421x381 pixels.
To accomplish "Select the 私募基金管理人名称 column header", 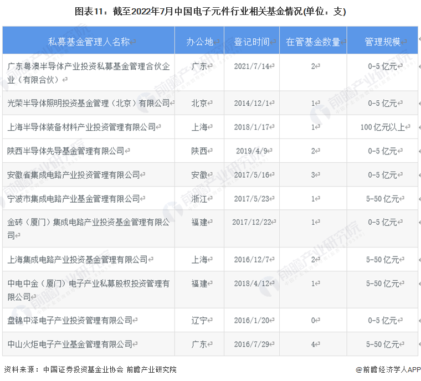I will (x=89, y=40).
